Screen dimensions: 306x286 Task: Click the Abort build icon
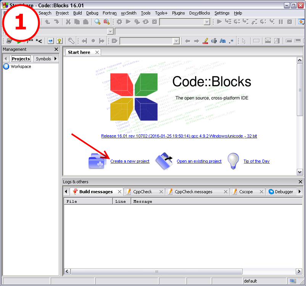pos(155,22)
